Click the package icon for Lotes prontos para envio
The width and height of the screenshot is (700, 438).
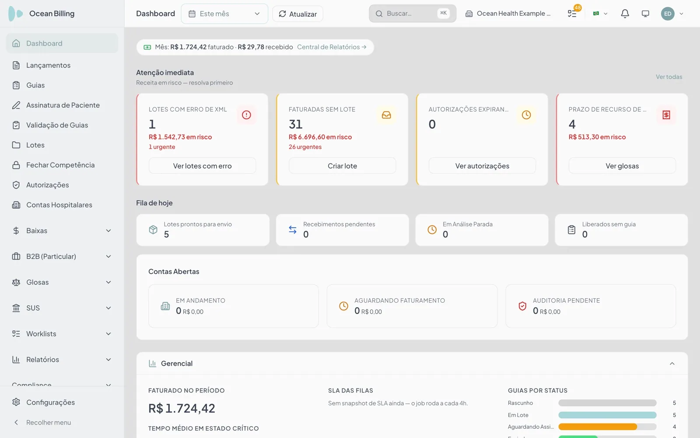[x=153, y=230]
